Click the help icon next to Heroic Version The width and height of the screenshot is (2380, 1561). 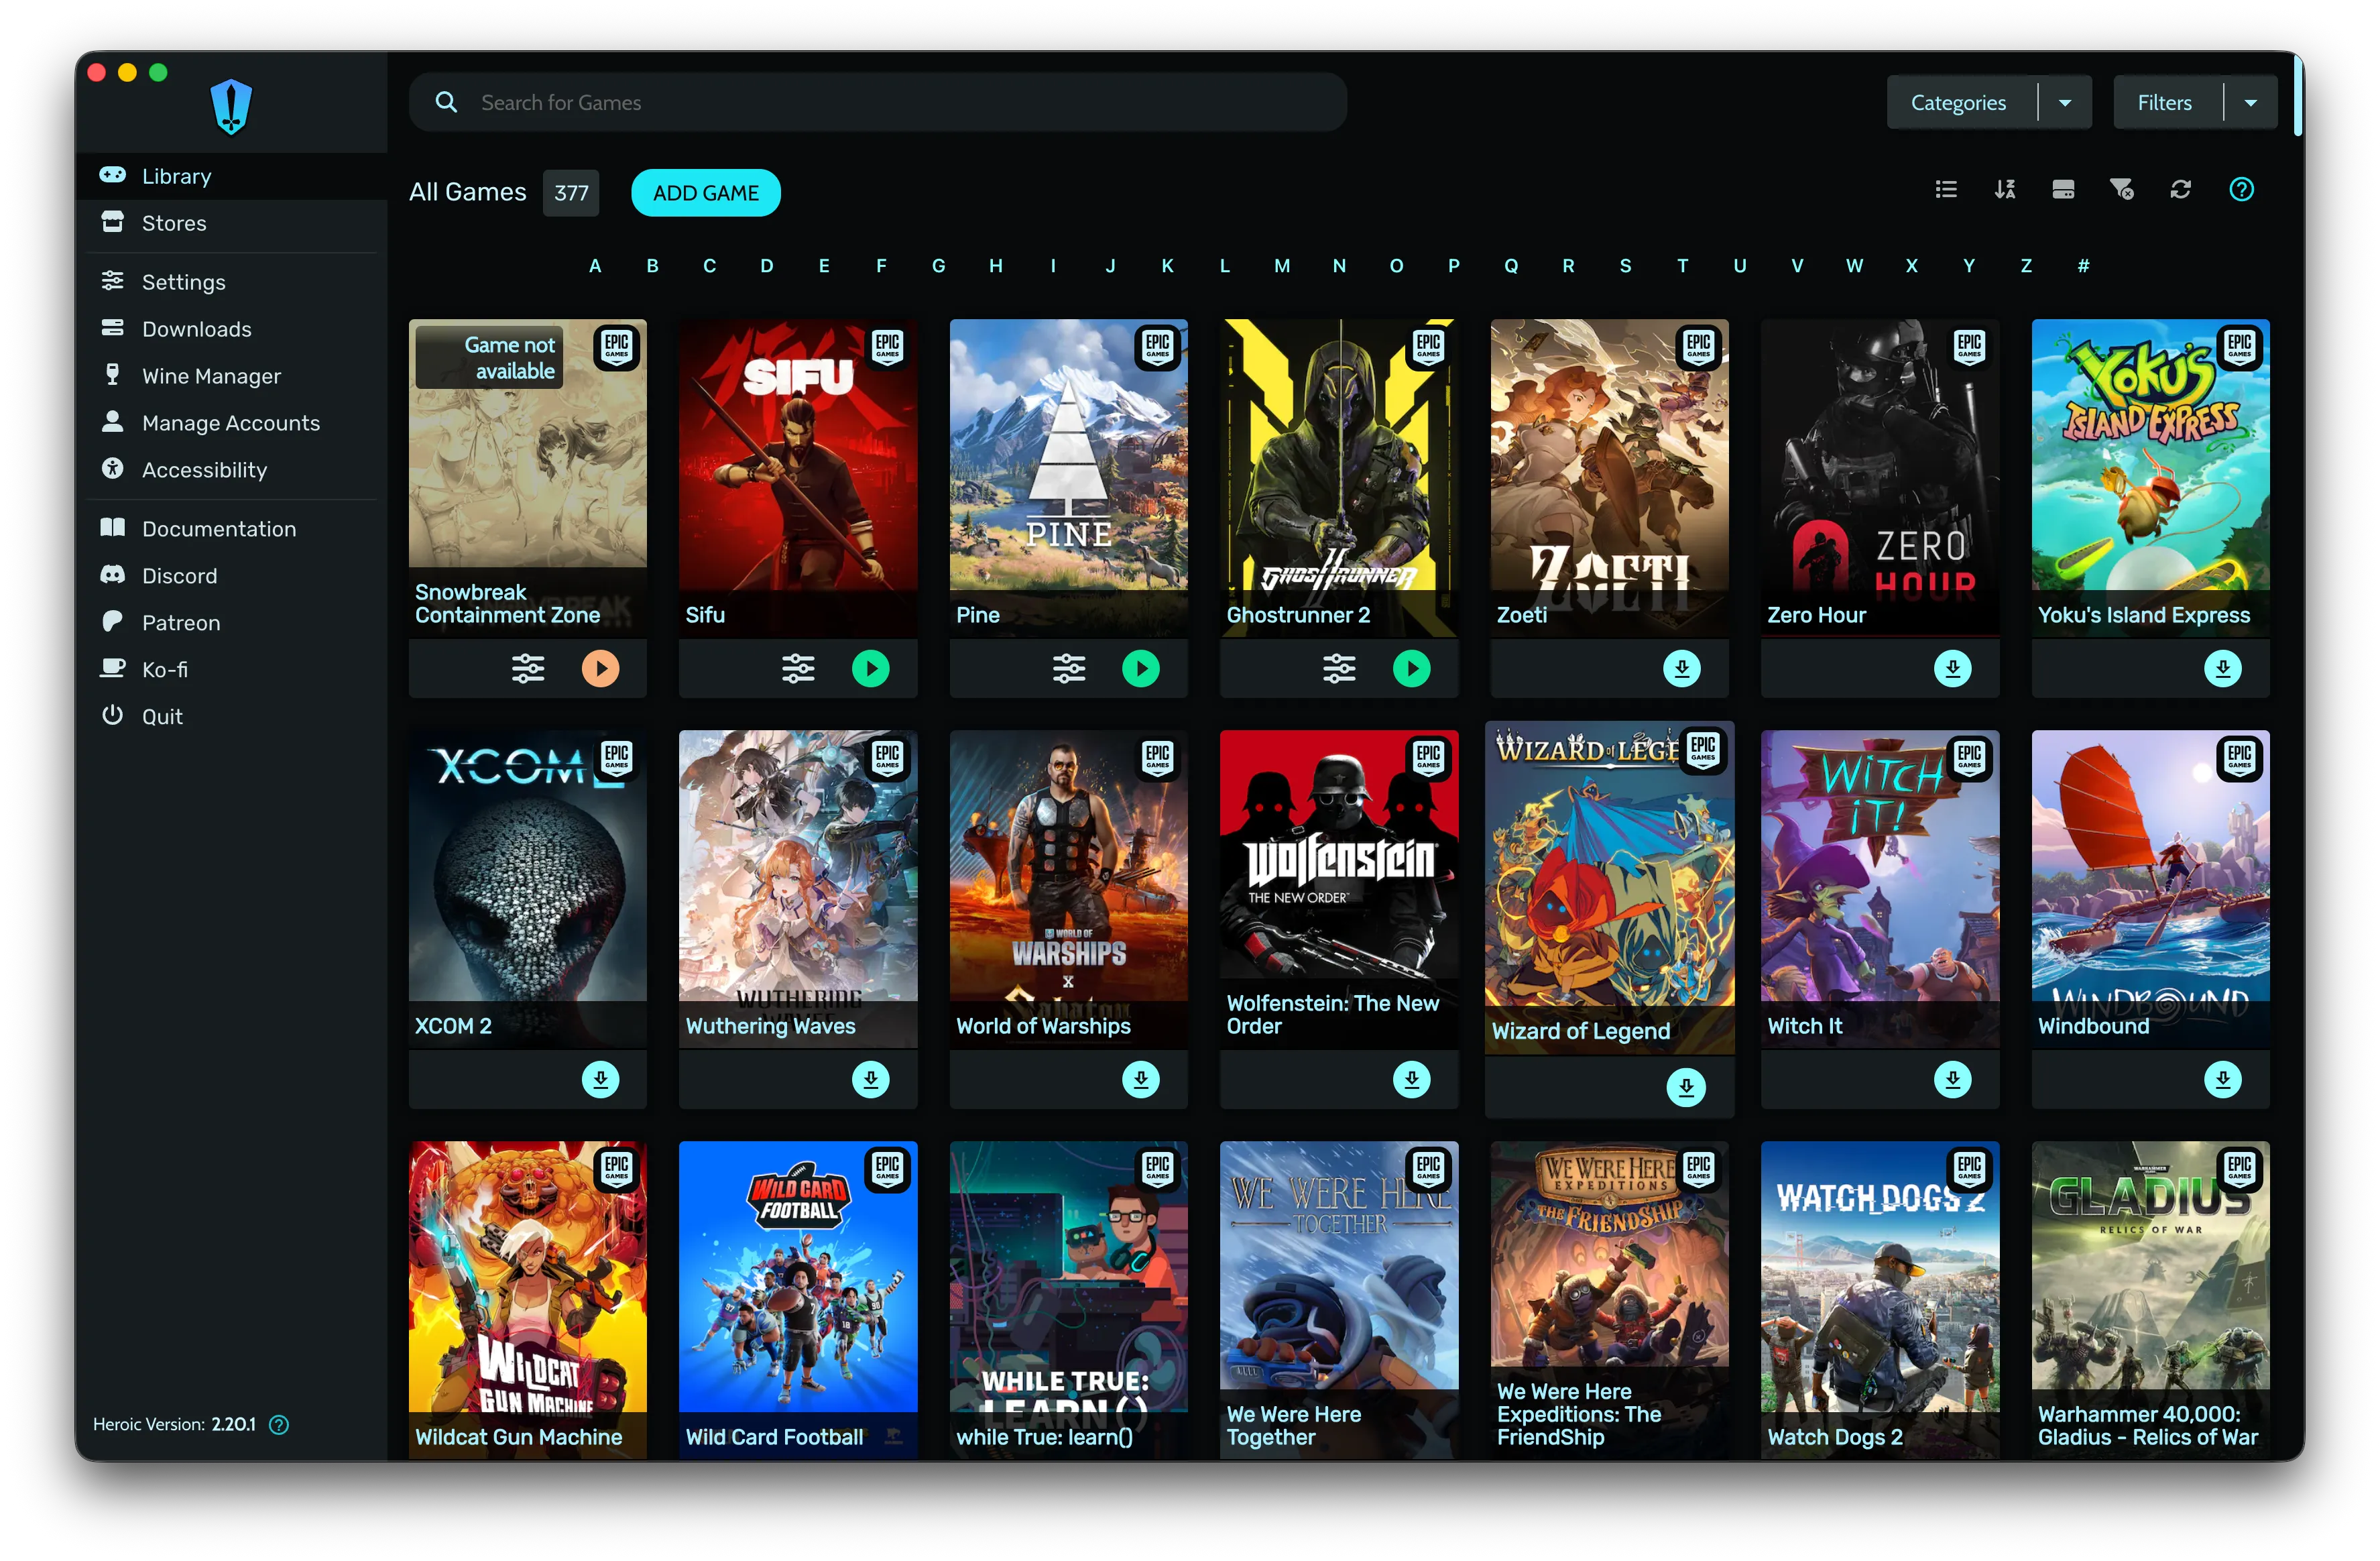280,1424
